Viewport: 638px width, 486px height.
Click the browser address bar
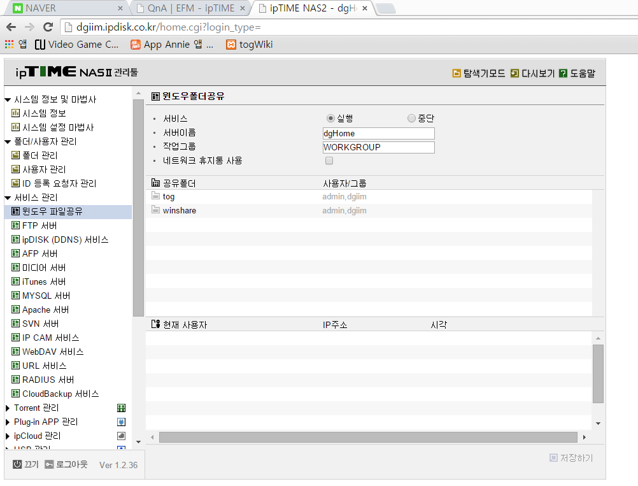[x=350, y=27]
